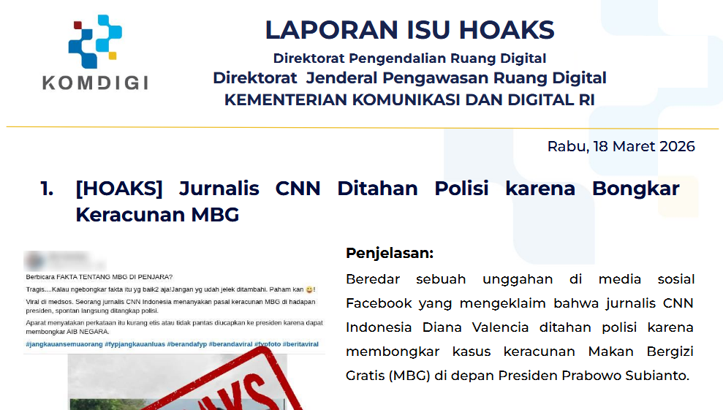Click 'KEMENTERIAN KOMUNIKASI DAN DIGITAL RI' text
The image size is (723, 410).
pos(409,99)
